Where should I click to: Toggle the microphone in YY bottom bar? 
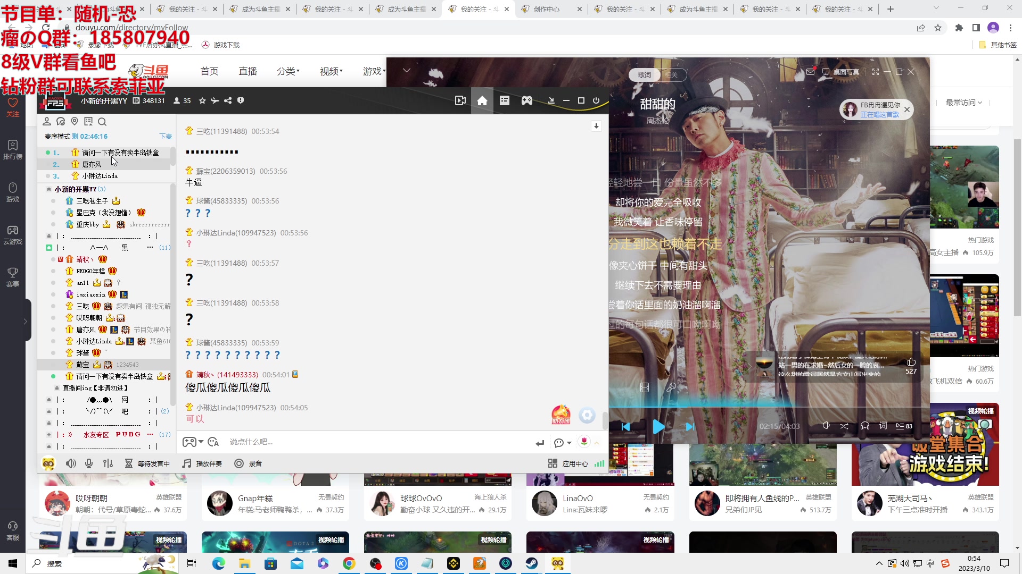(89, 463)
